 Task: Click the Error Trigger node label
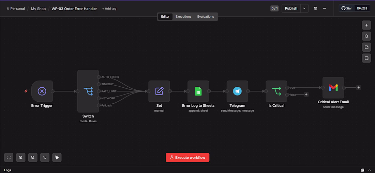[x=42, y=106]
